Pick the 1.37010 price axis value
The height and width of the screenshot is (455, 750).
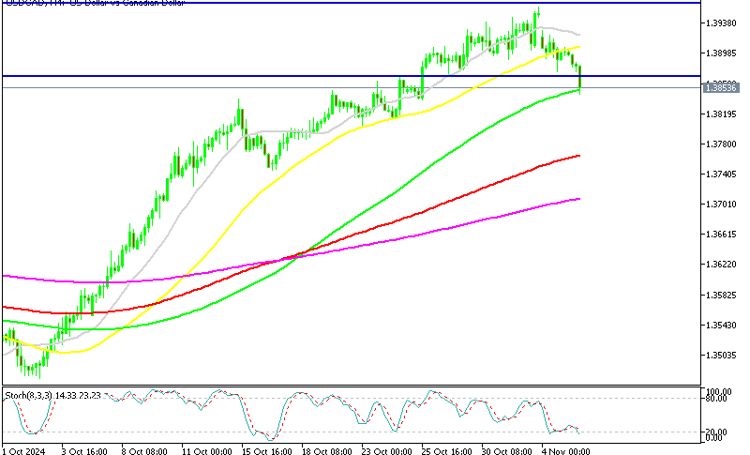[x=720, y=205]
